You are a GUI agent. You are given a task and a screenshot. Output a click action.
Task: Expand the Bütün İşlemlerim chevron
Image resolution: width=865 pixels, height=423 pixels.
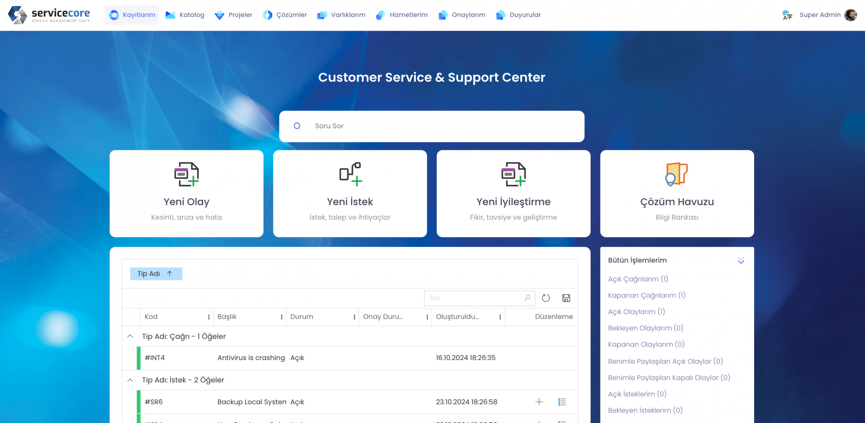point(741,261)
